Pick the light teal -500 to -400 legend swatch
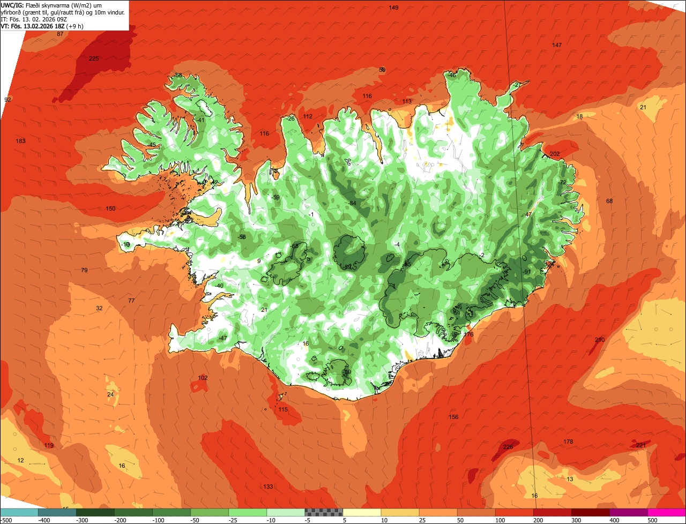 (x=19, y=512)
